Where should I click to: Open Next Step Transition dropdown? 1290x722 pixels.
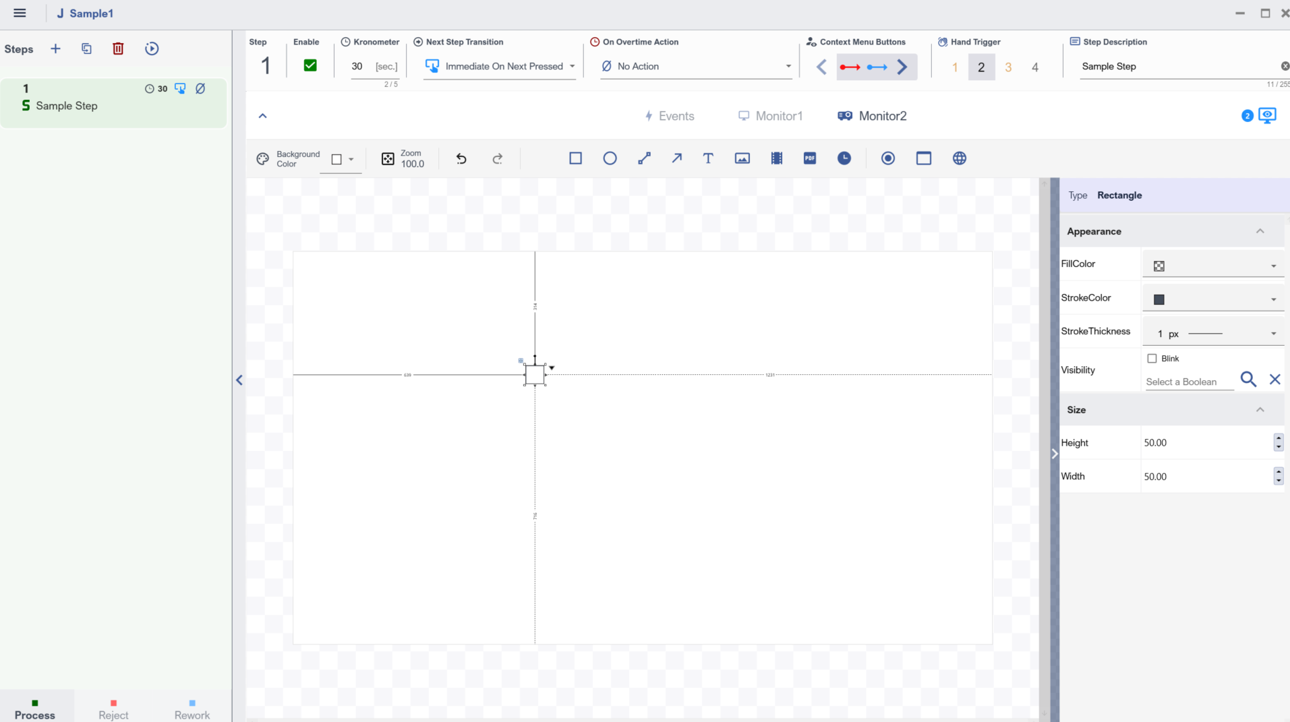500,66
